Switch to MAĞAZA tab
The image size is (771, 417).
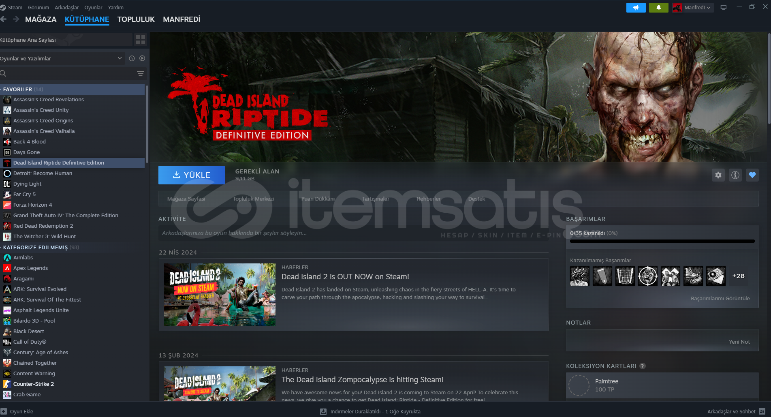pyautogui.click(x=41, y=19)
